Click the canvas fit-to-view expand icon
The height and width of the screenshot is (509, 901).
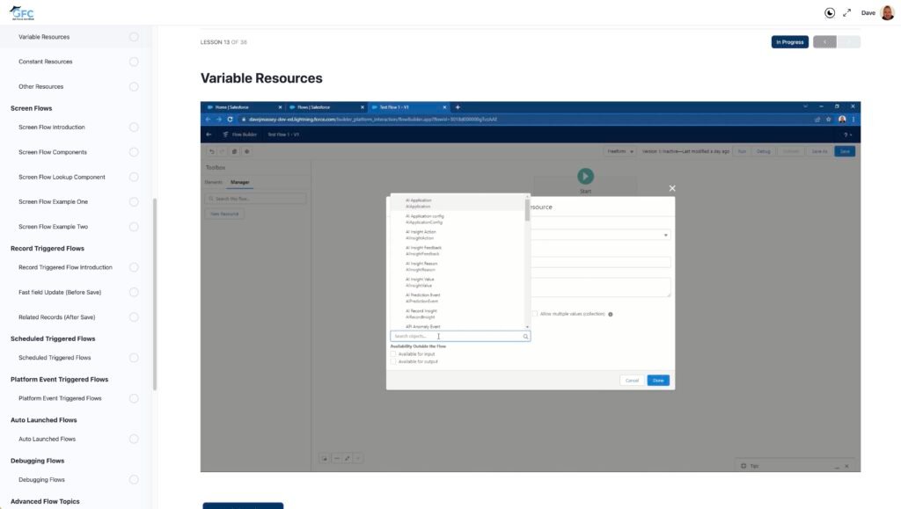[x=347, y=458]
